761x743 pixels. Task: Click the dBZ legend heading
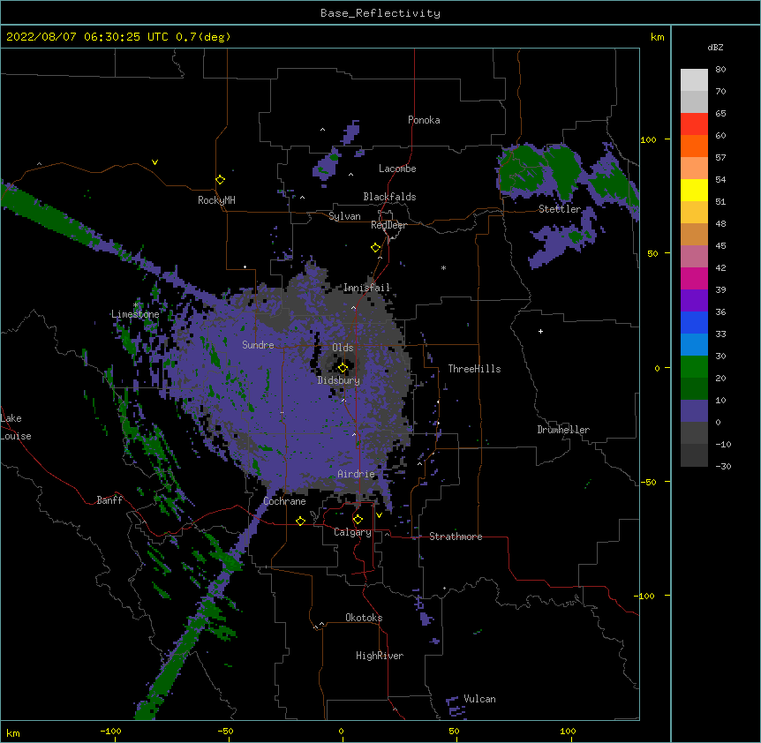pyautogui.click(x=715, y=47)
